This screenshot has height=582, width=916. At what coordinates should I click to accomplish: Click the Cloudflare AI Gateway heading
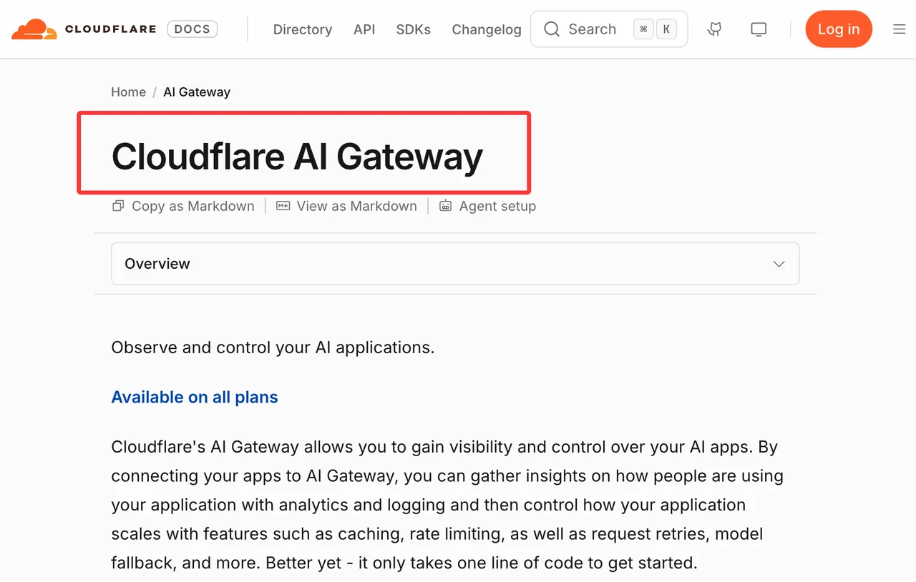298,157
